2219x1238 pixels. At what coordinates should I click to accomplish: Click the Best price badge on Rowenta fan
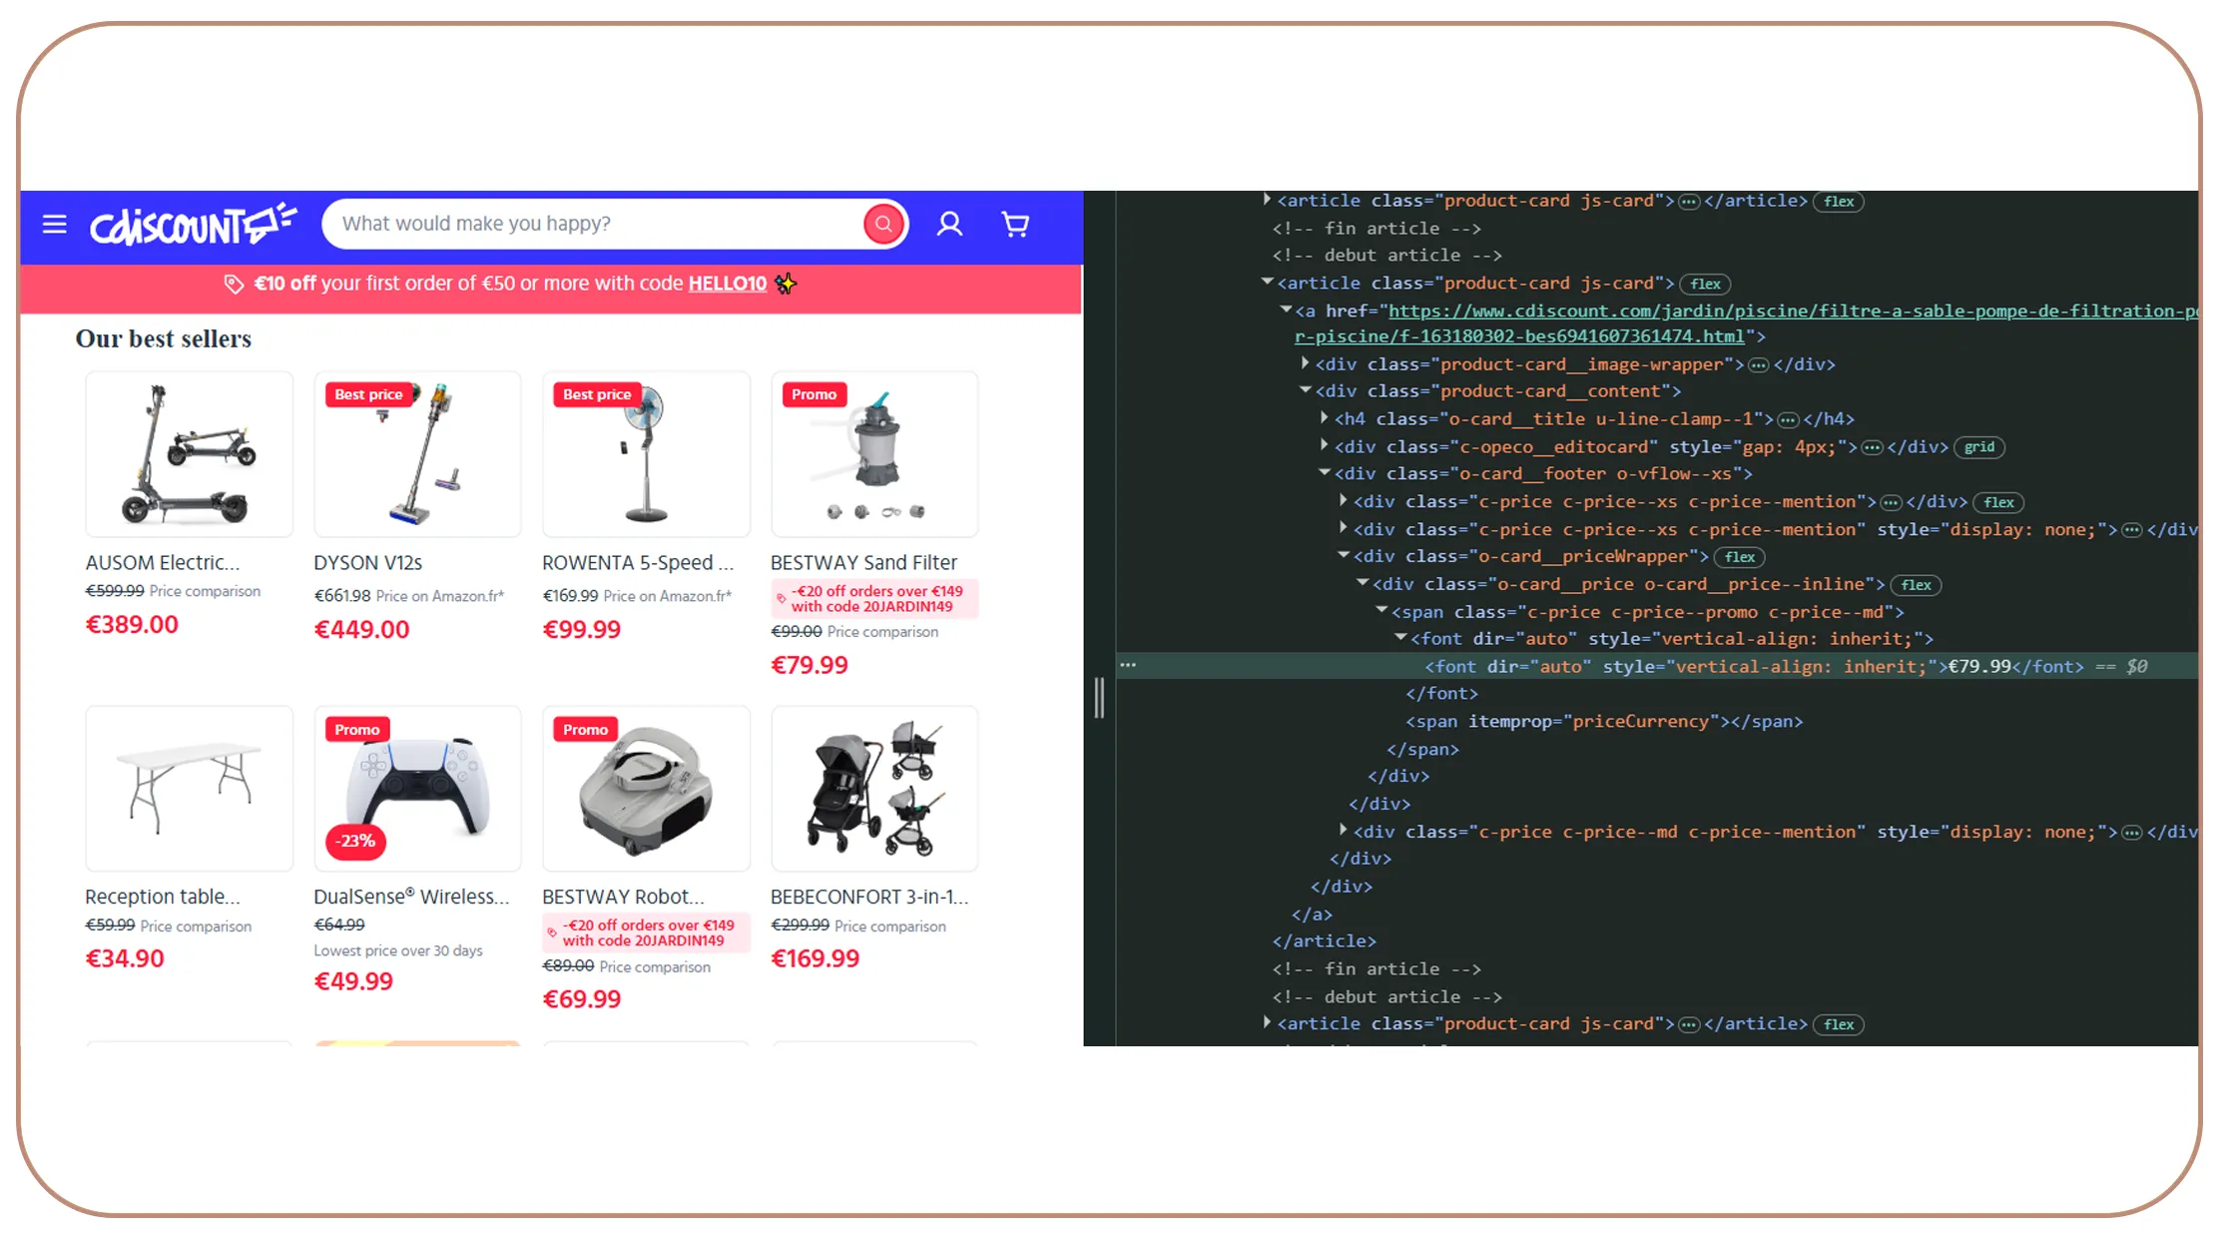pos(597,395)
